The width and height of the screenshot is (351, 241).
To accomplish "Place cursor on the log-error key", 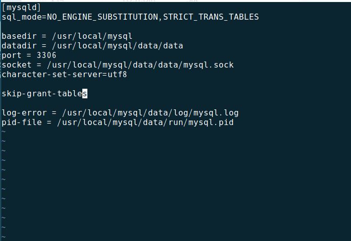I will [x=24, y=112].
